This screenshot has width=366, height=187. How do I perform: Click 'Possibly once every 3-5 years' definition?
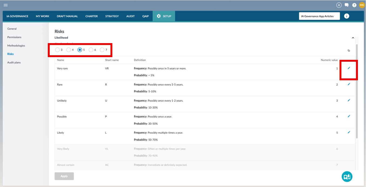[166, 85]
